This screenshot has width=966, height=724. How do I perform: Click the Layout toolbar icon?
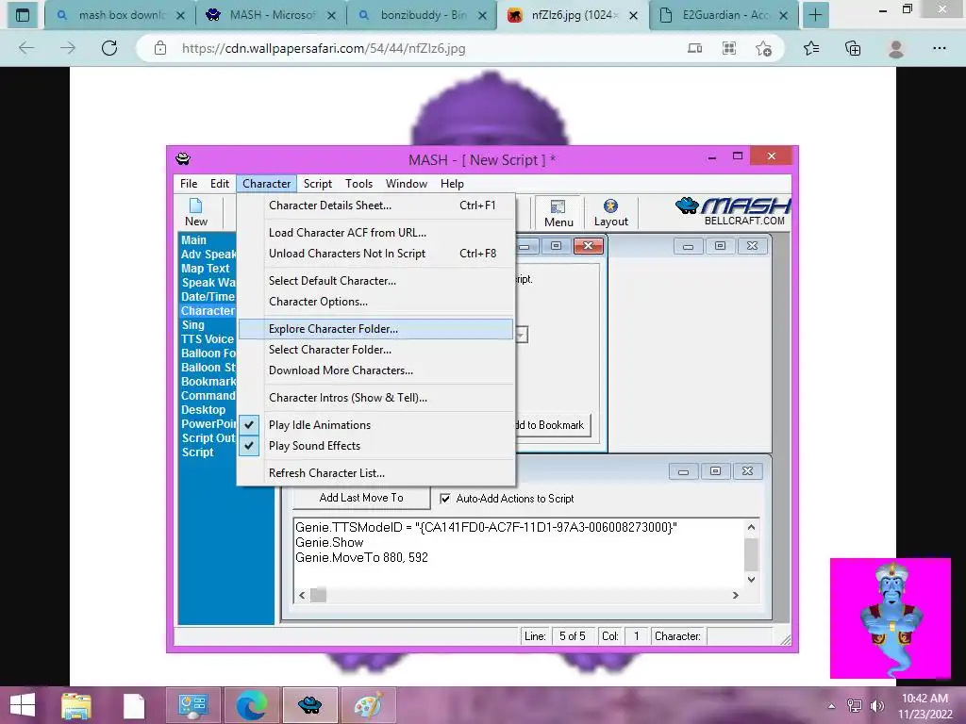(610, 213)
